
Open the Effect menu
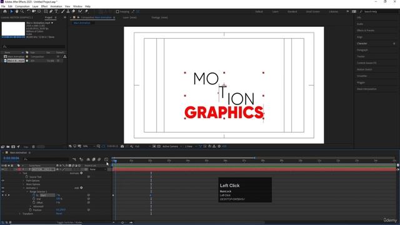pos(44,6)
